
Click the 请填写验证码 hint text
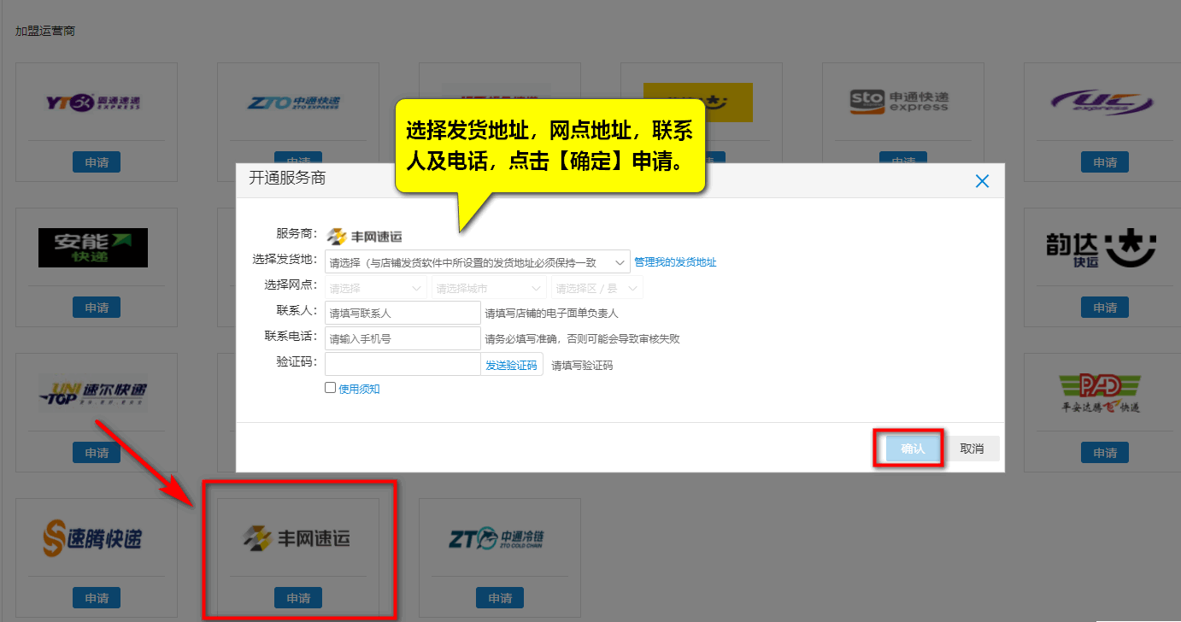click(582, 366)
